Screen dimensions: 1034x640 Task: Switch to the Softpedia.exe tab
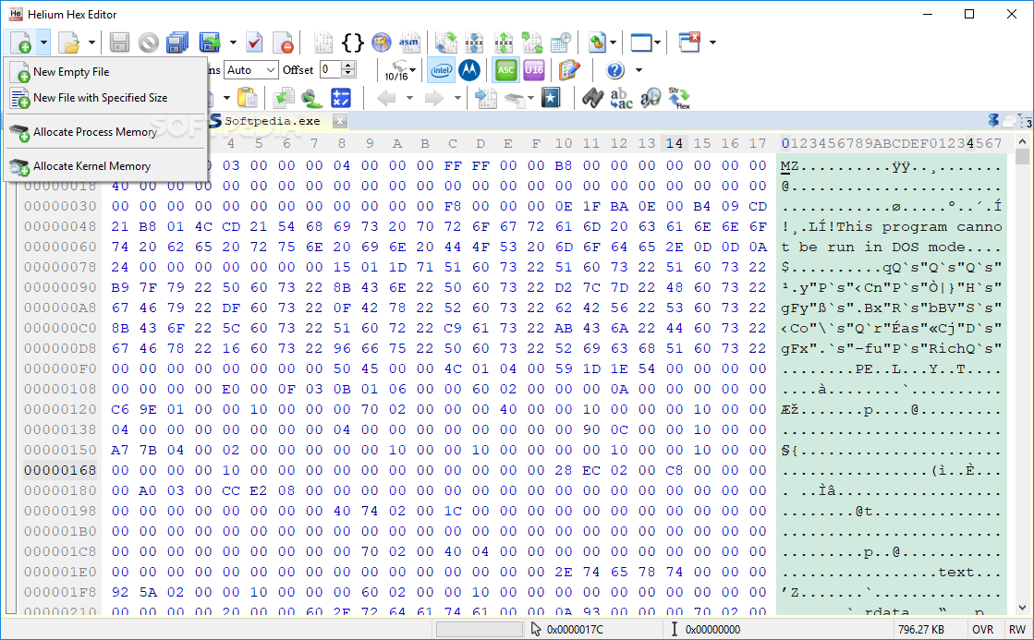(x=272, y=121)
